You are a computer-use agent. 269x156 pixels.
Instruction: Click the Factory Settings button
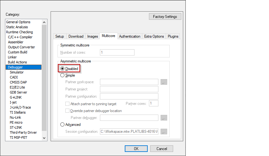click(x=165, y=17)
